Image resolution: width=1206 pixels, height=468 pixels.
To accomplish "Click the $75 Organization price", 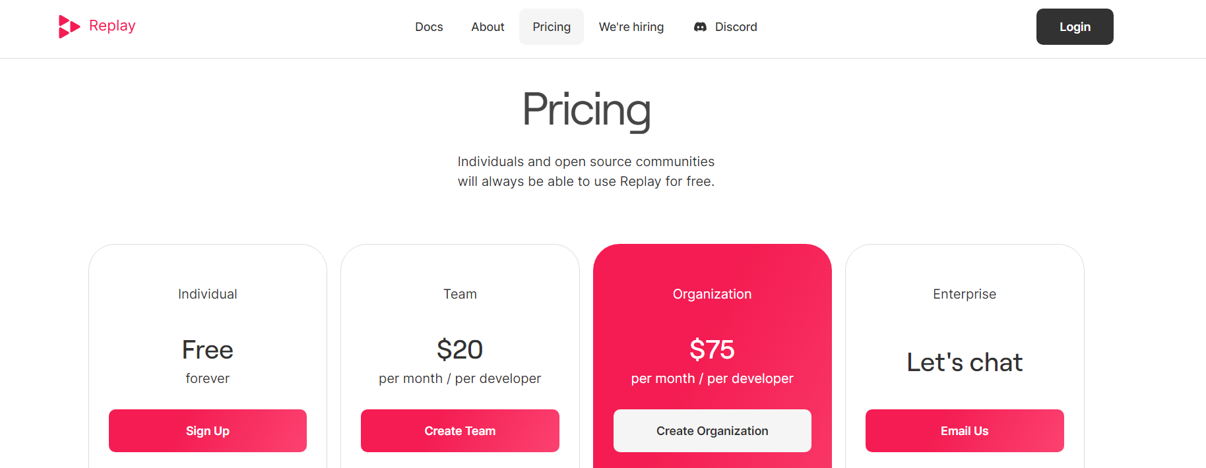I will click(713, 349).
